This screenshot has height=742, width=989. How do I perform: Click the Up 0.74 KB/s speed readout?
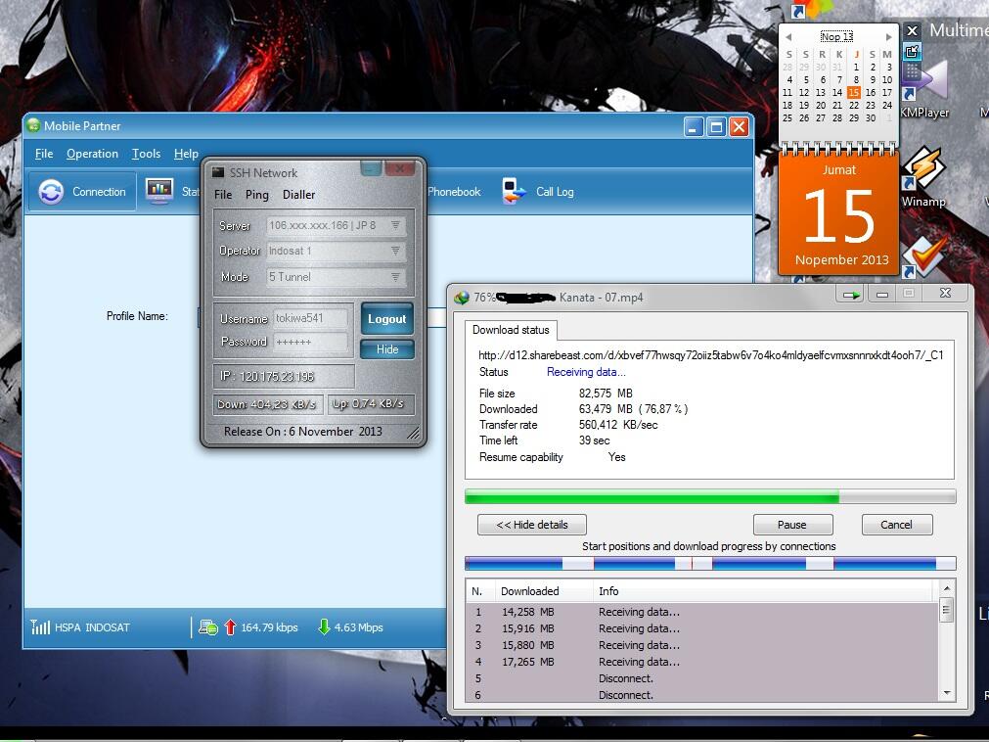pyautogui.click(x=369, y=404)
